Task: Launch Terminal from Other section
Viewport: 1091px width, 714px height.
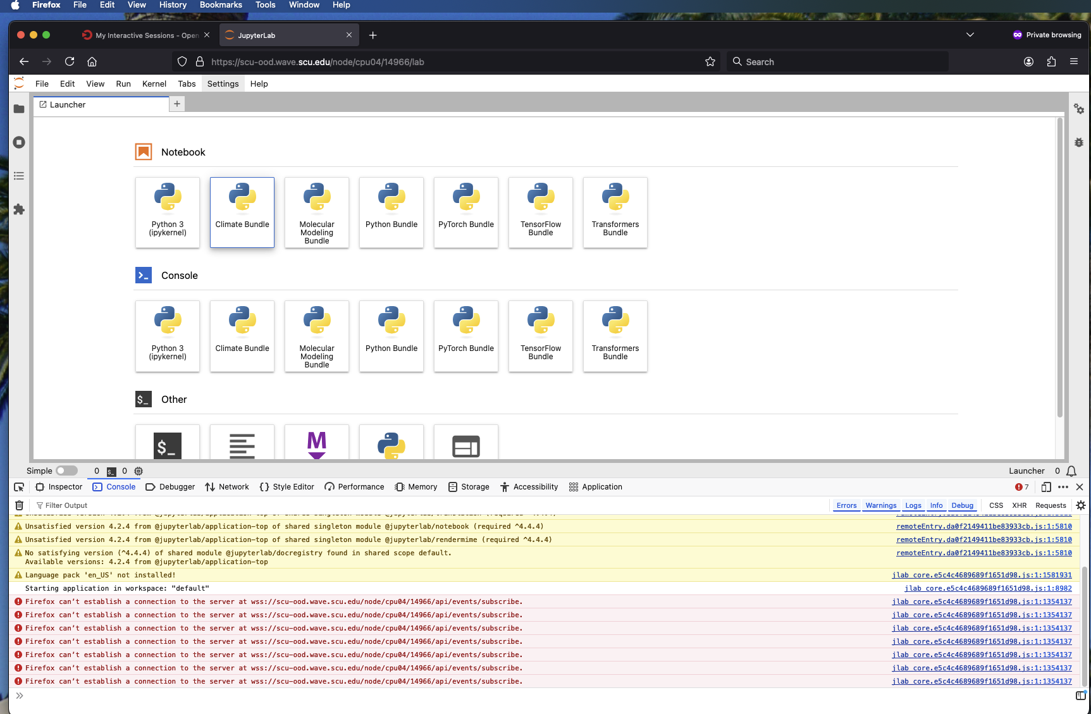Action: click(168, 442)
